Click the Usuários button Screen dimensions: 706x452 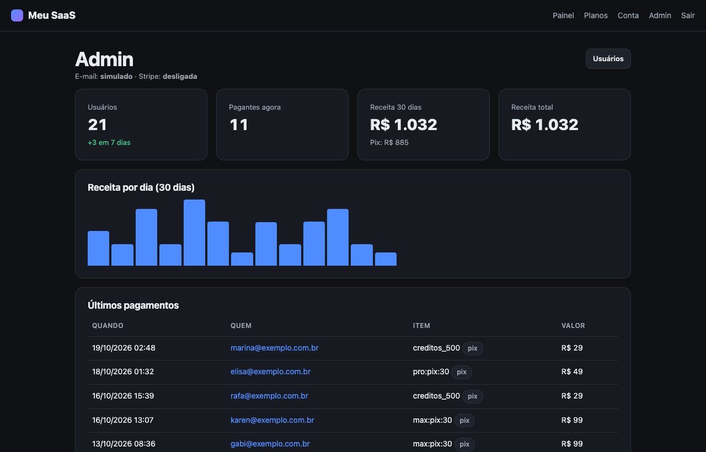click(x=608, y=59)
